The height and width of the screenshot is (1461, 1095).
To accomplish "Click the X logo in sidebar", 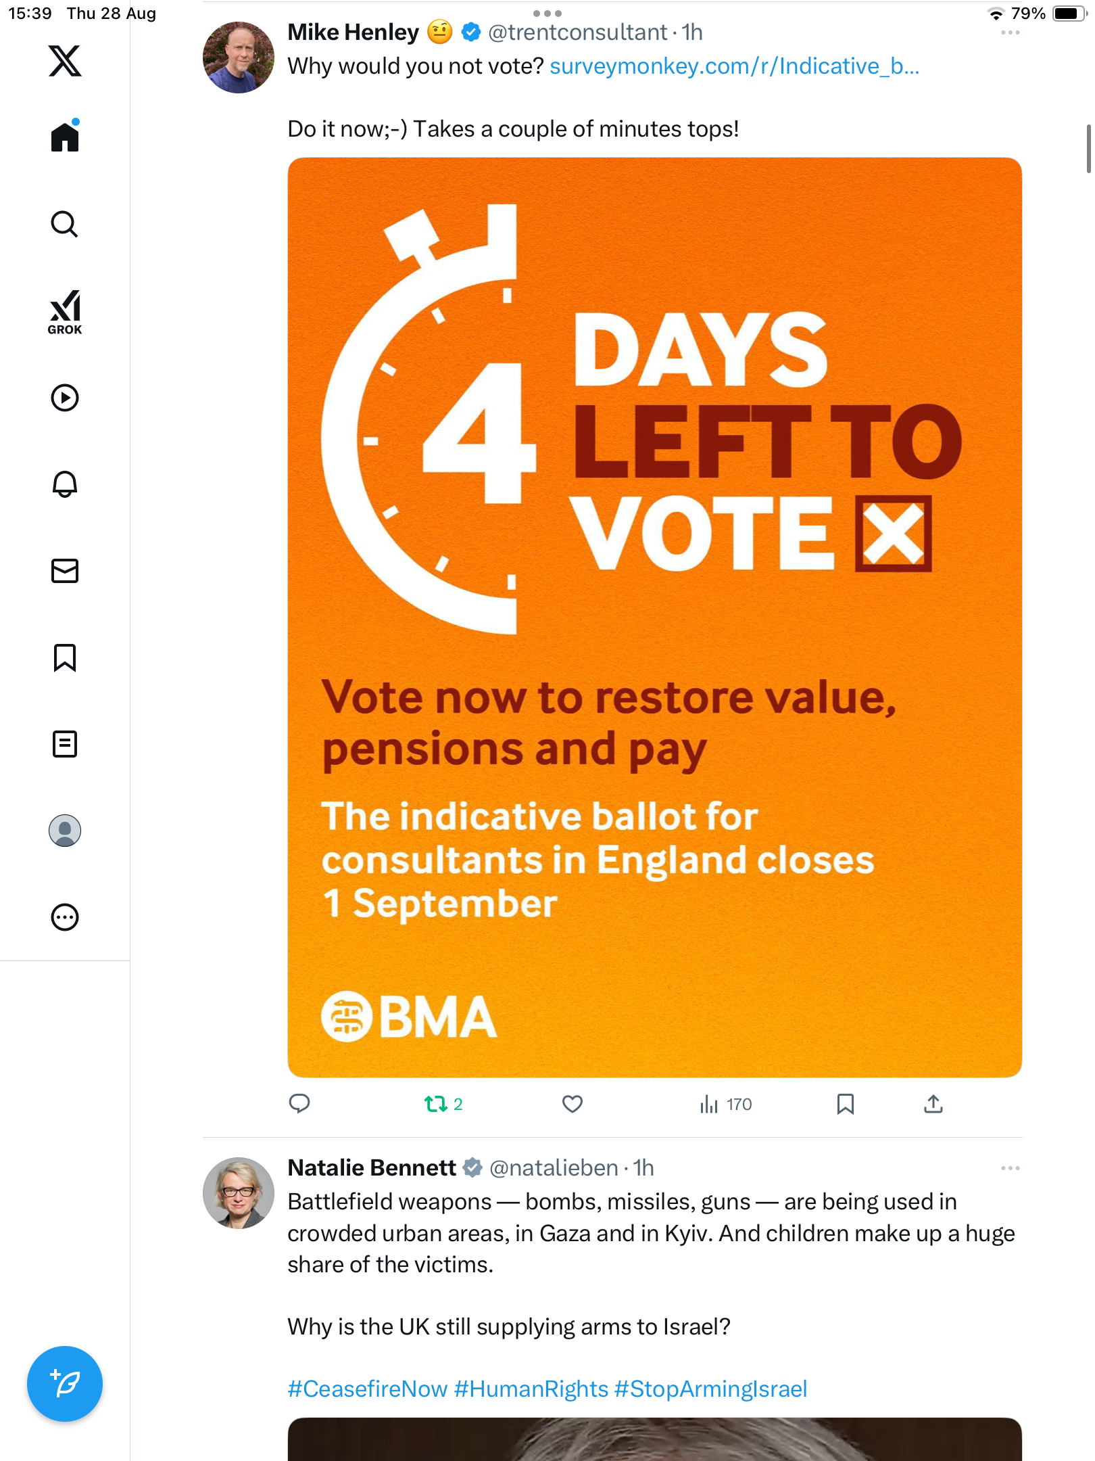I will coord(65,61).
